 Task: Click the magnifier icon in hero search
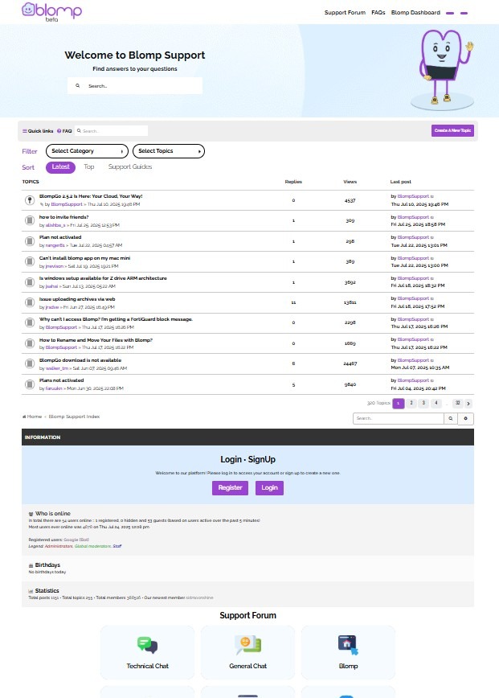pos(77,85)
